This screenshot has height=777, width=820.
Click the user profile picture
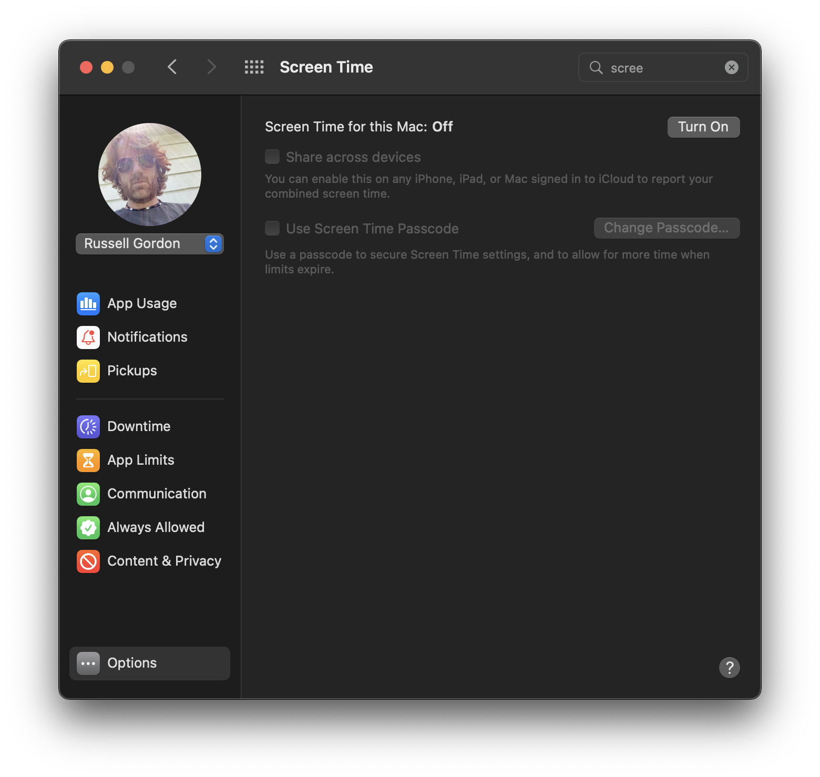point(150,175)
